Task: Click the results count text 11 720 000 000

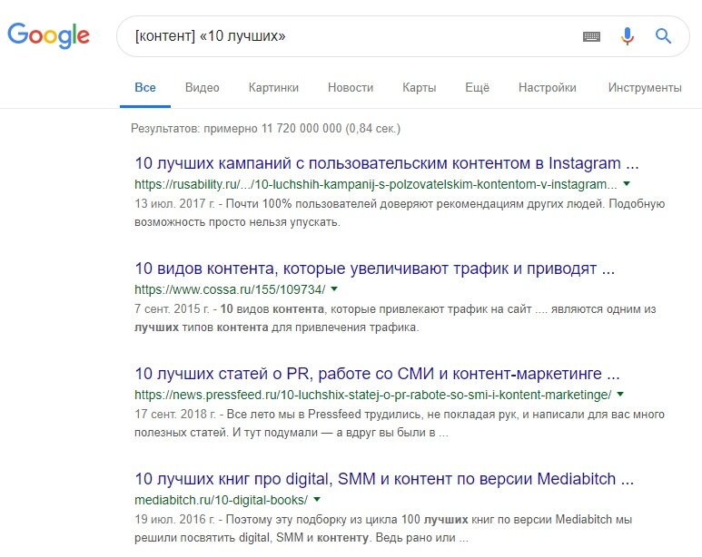Action: pos(265,129)
